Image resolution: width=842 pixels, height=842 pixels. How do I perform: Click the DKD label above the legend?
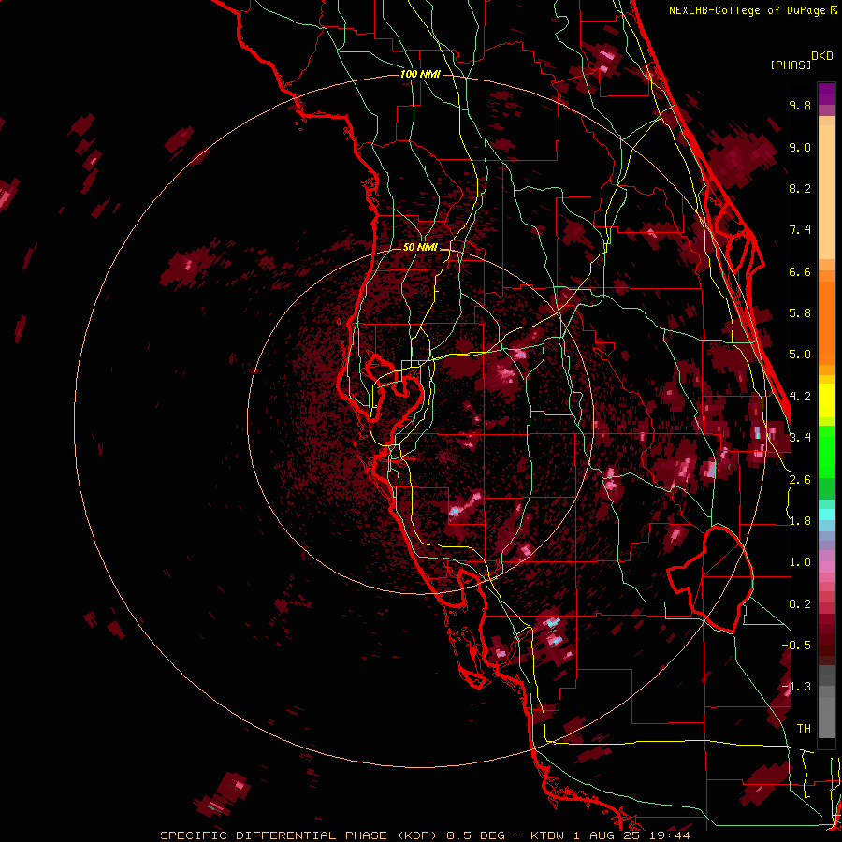[x=822, y=56]
